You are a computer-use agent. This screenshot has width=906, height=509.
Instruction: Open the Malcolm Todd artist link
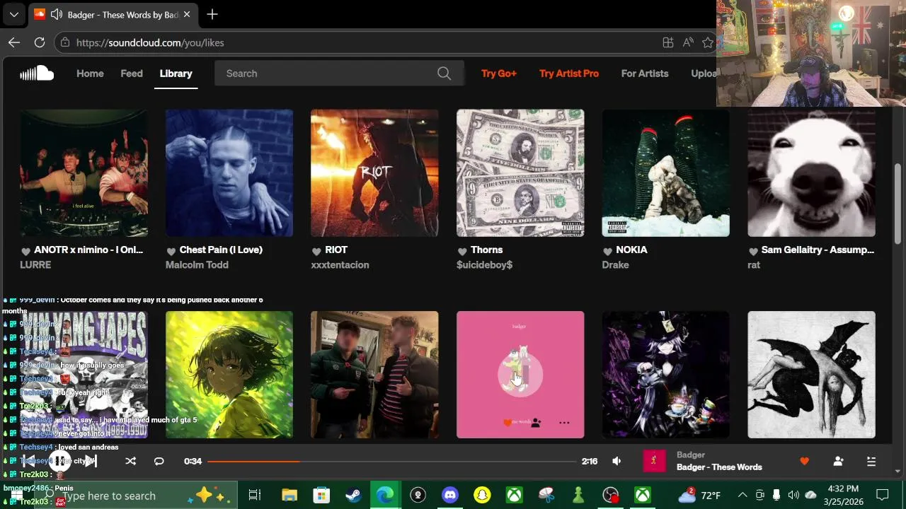click(197, 265)
